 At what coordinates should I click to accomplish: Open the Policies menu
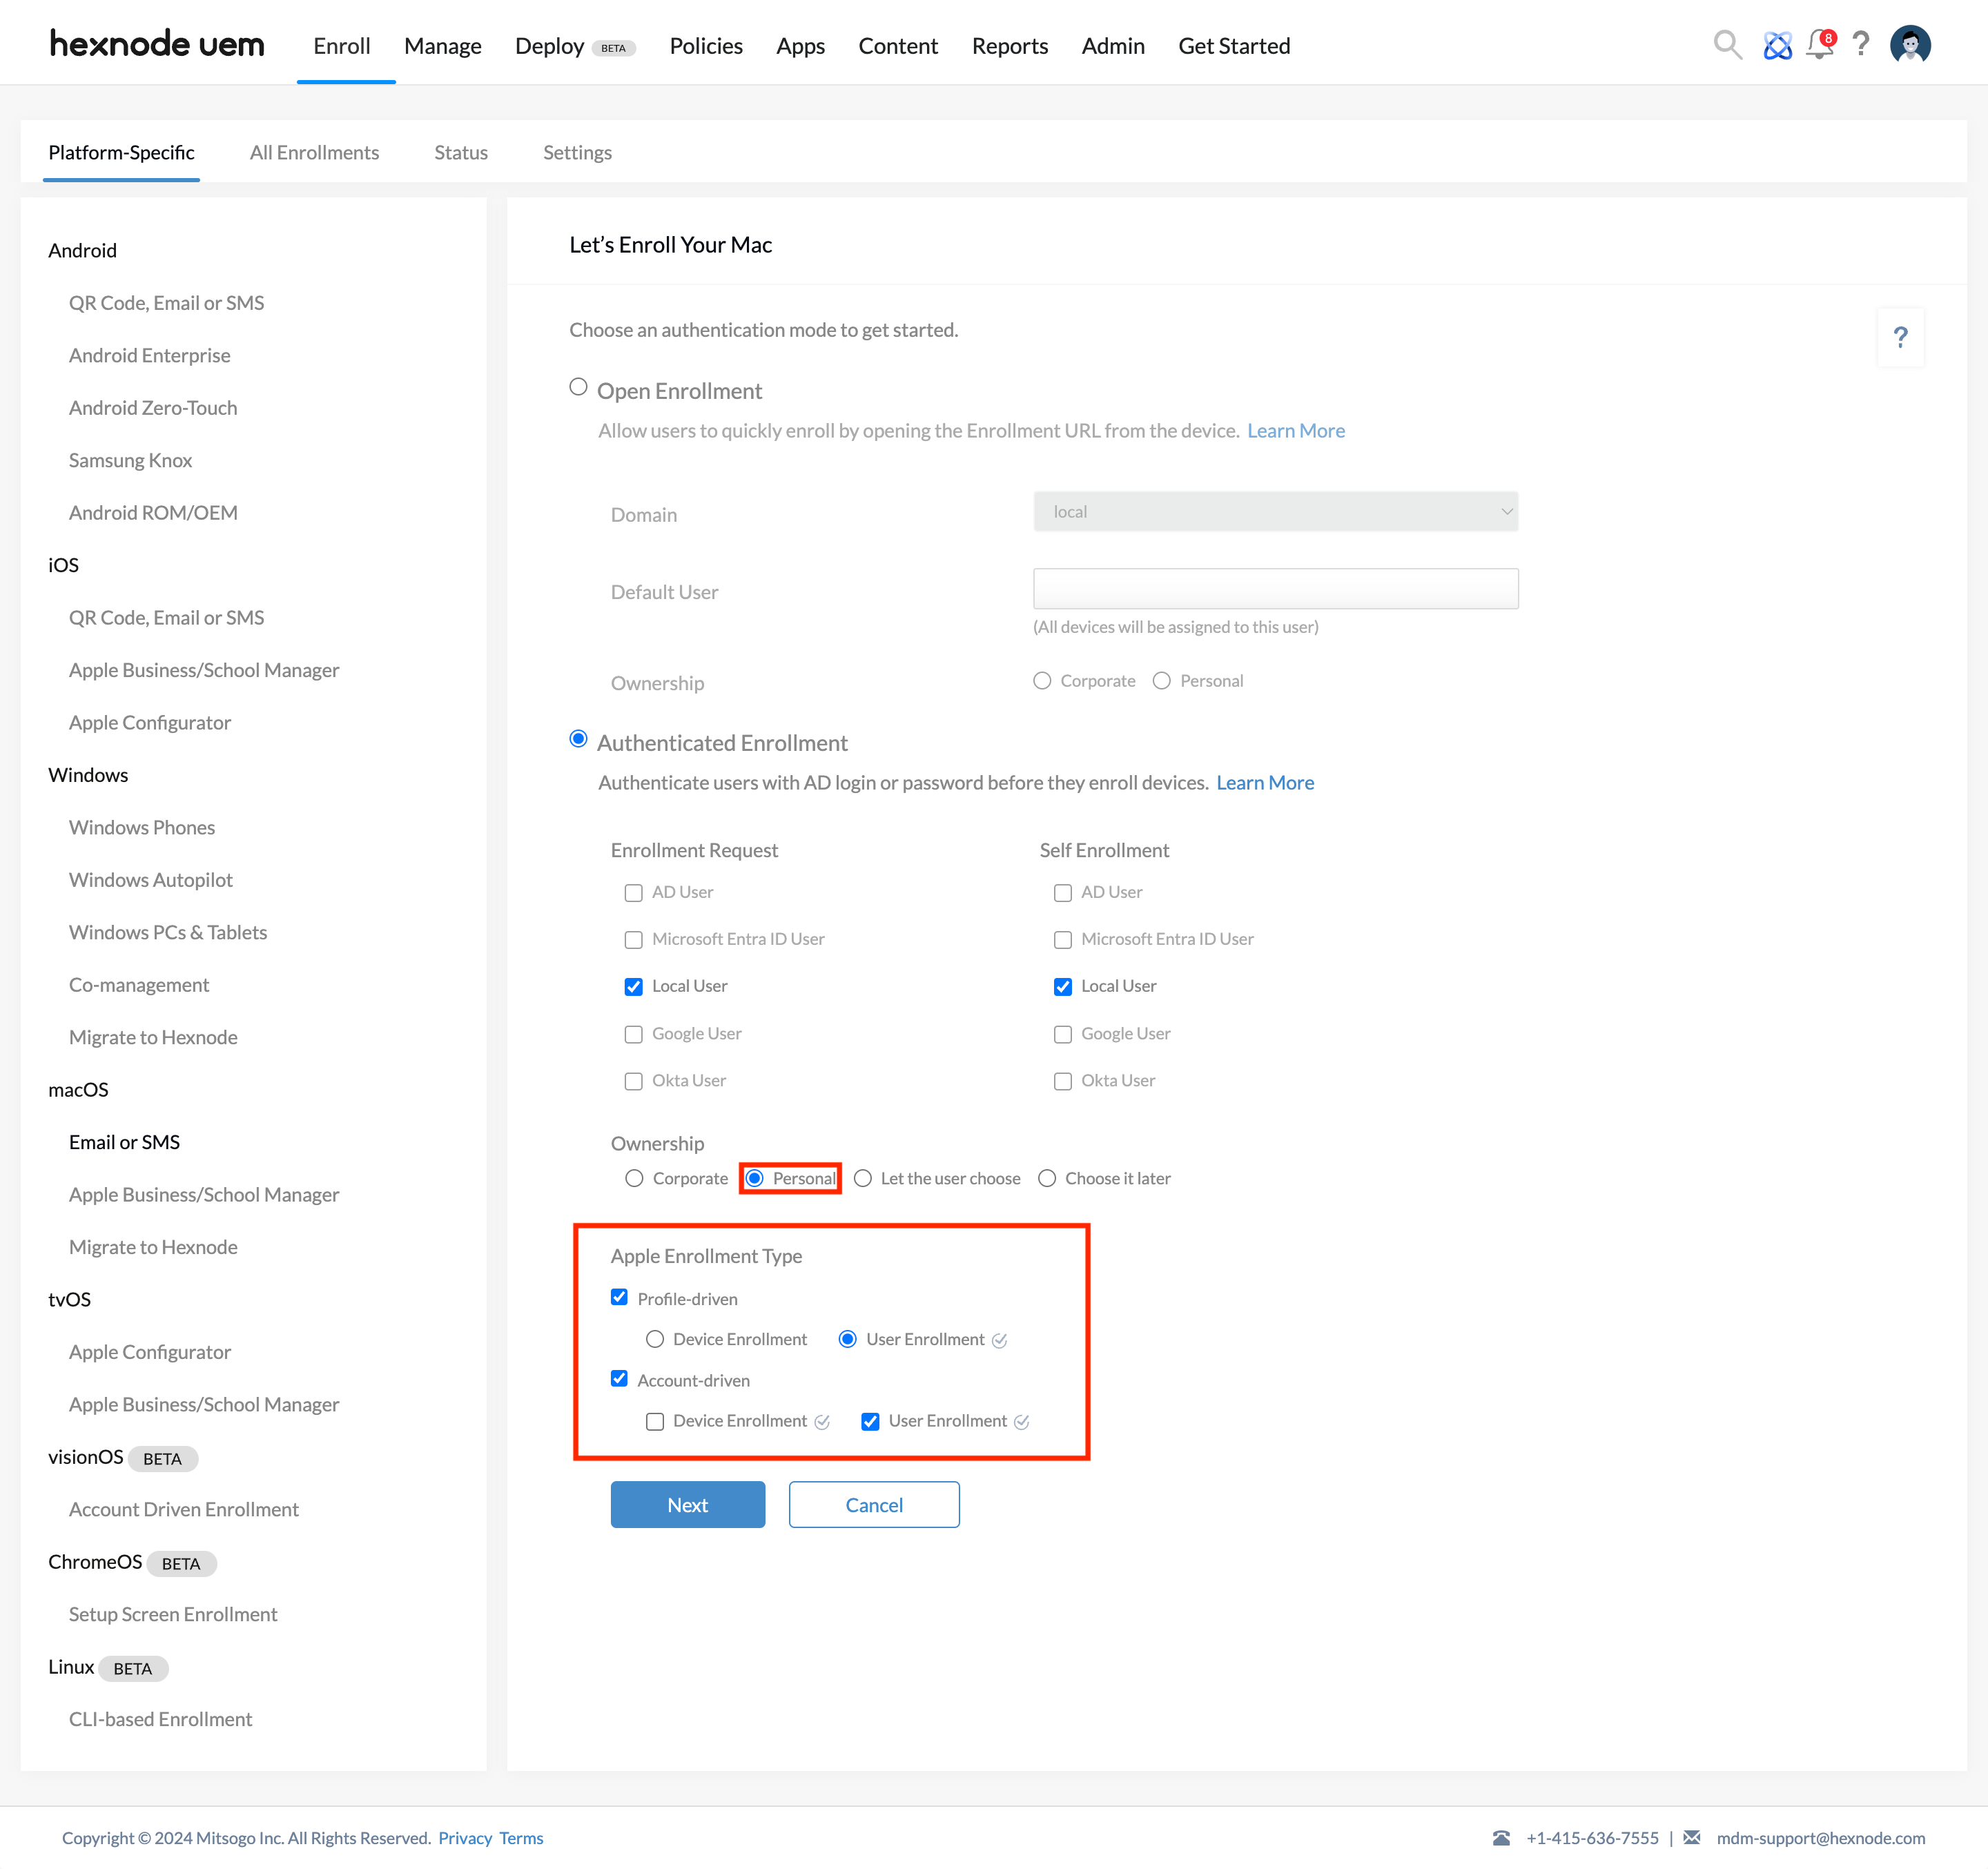tap(706, 46)
